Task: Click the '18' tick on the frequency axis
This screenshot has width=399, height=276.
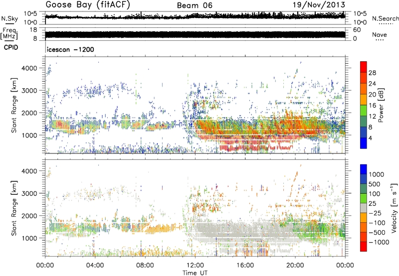Action: pos(33,30)
